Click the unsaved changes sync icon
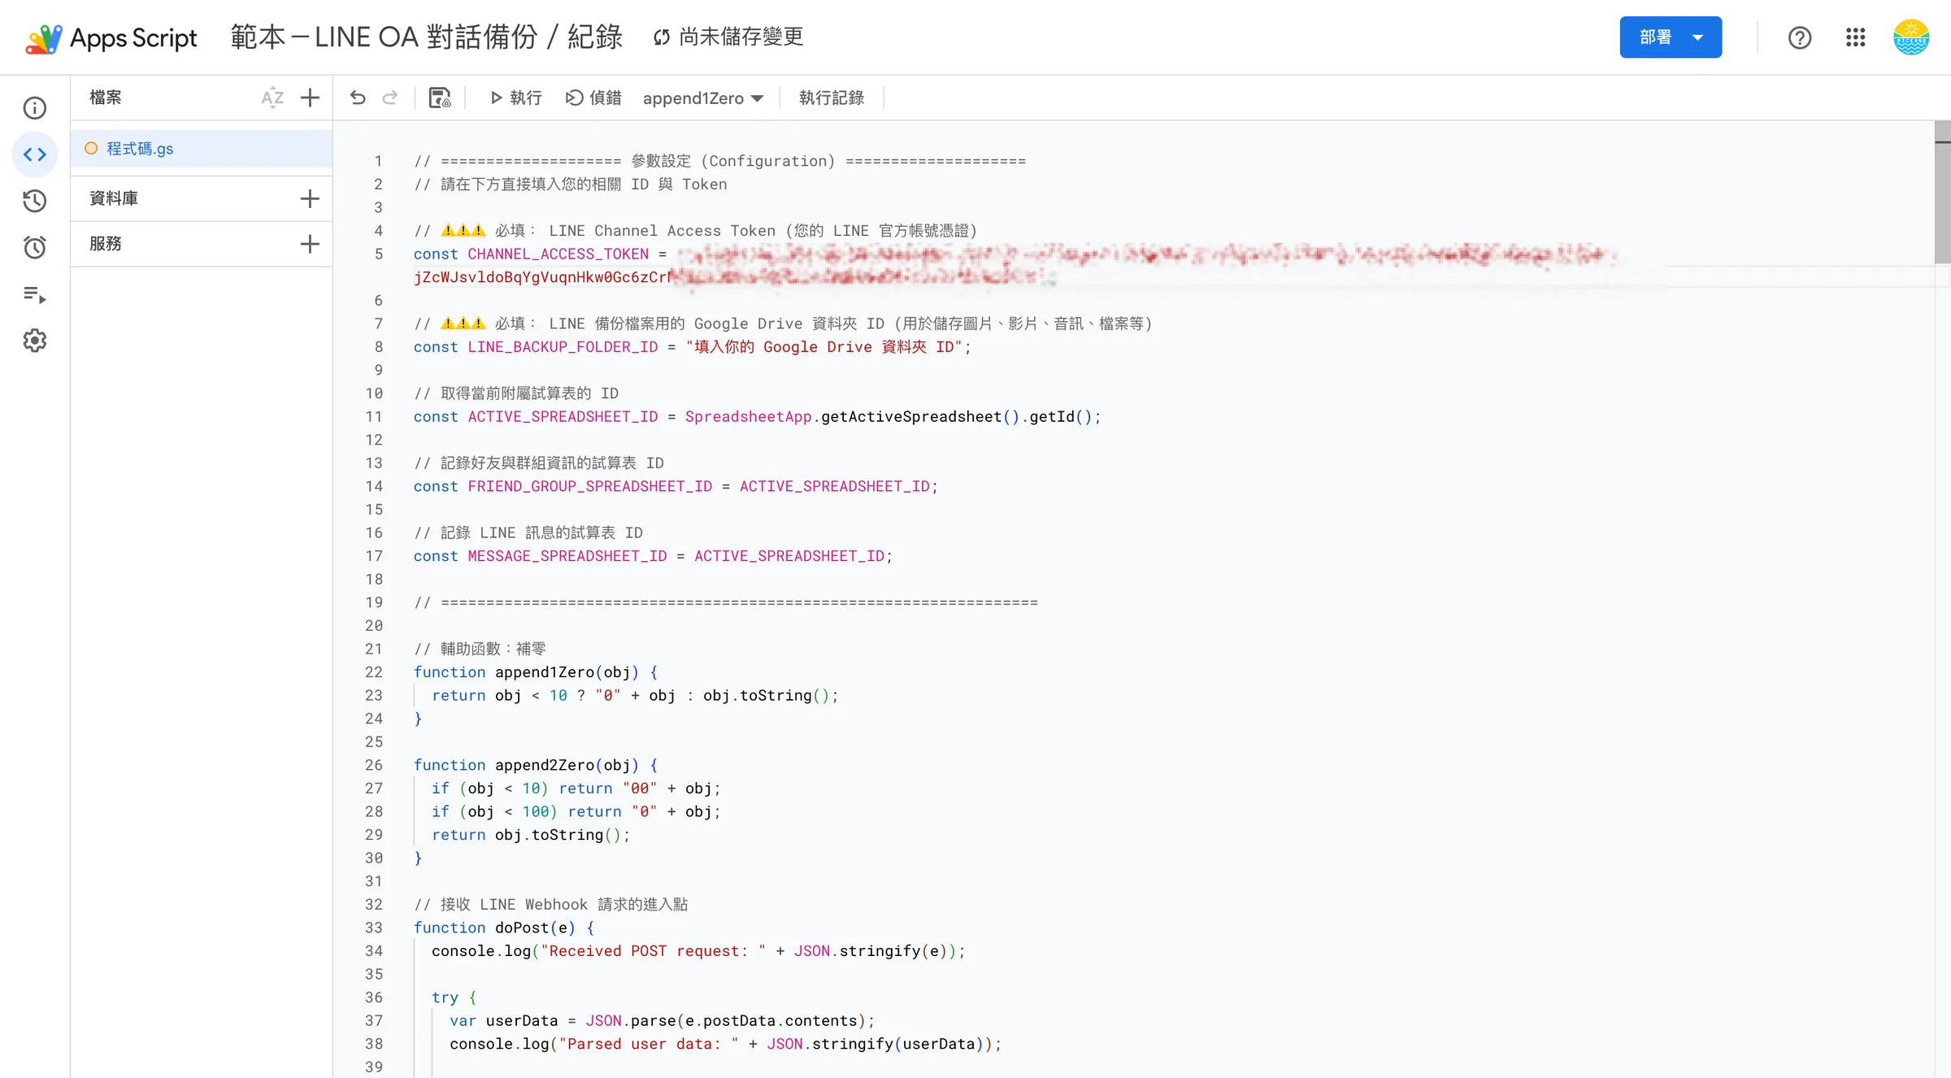Viewport: 1951px width, 1078px height. click(x=662, y=37)
